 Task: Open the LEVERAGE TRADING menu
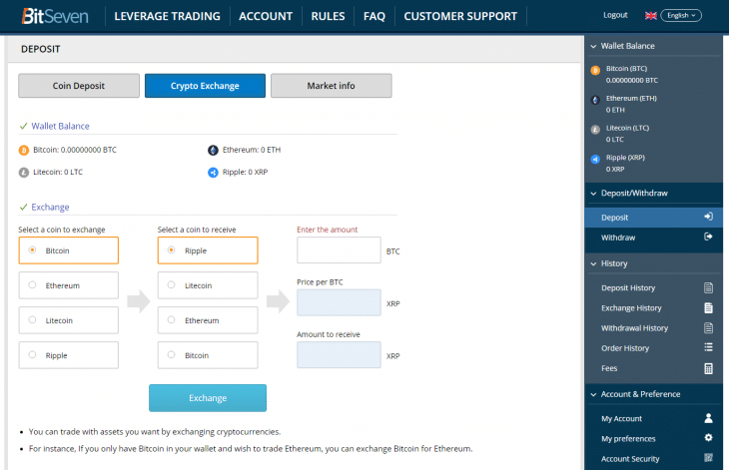(x=168, y=16)
